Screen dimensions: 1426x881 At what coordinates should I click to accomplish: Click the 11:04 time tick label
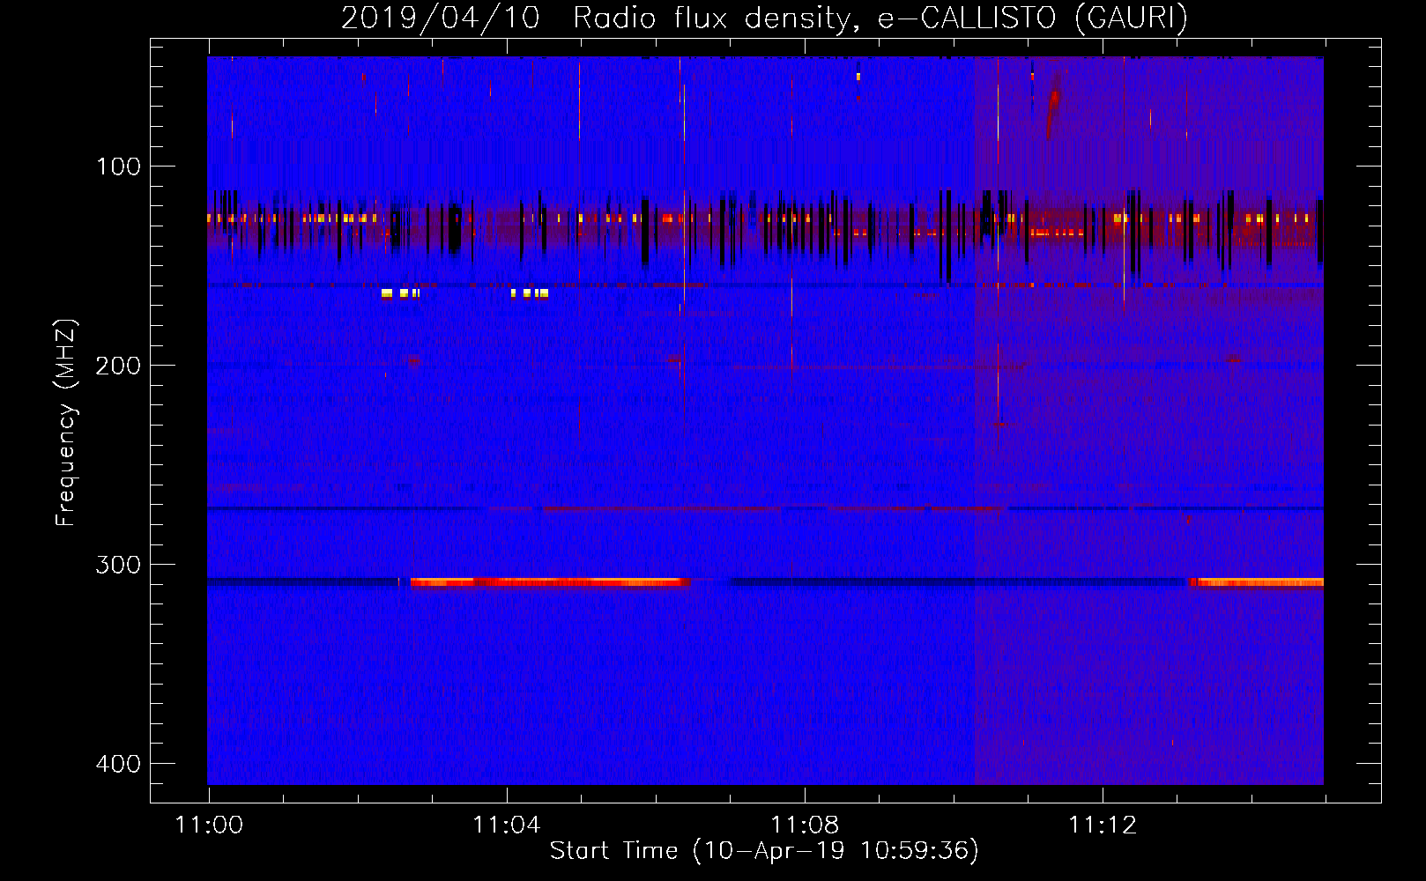click(x=507, y=825)
